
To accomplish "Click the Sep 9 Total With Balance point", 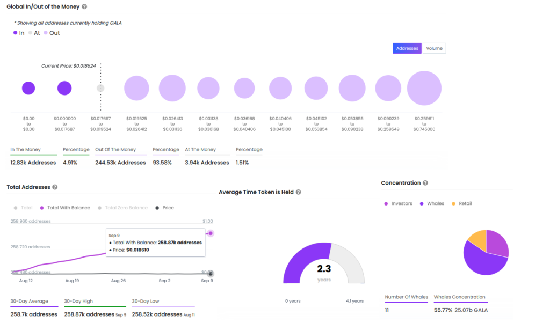I will [211, 233].
